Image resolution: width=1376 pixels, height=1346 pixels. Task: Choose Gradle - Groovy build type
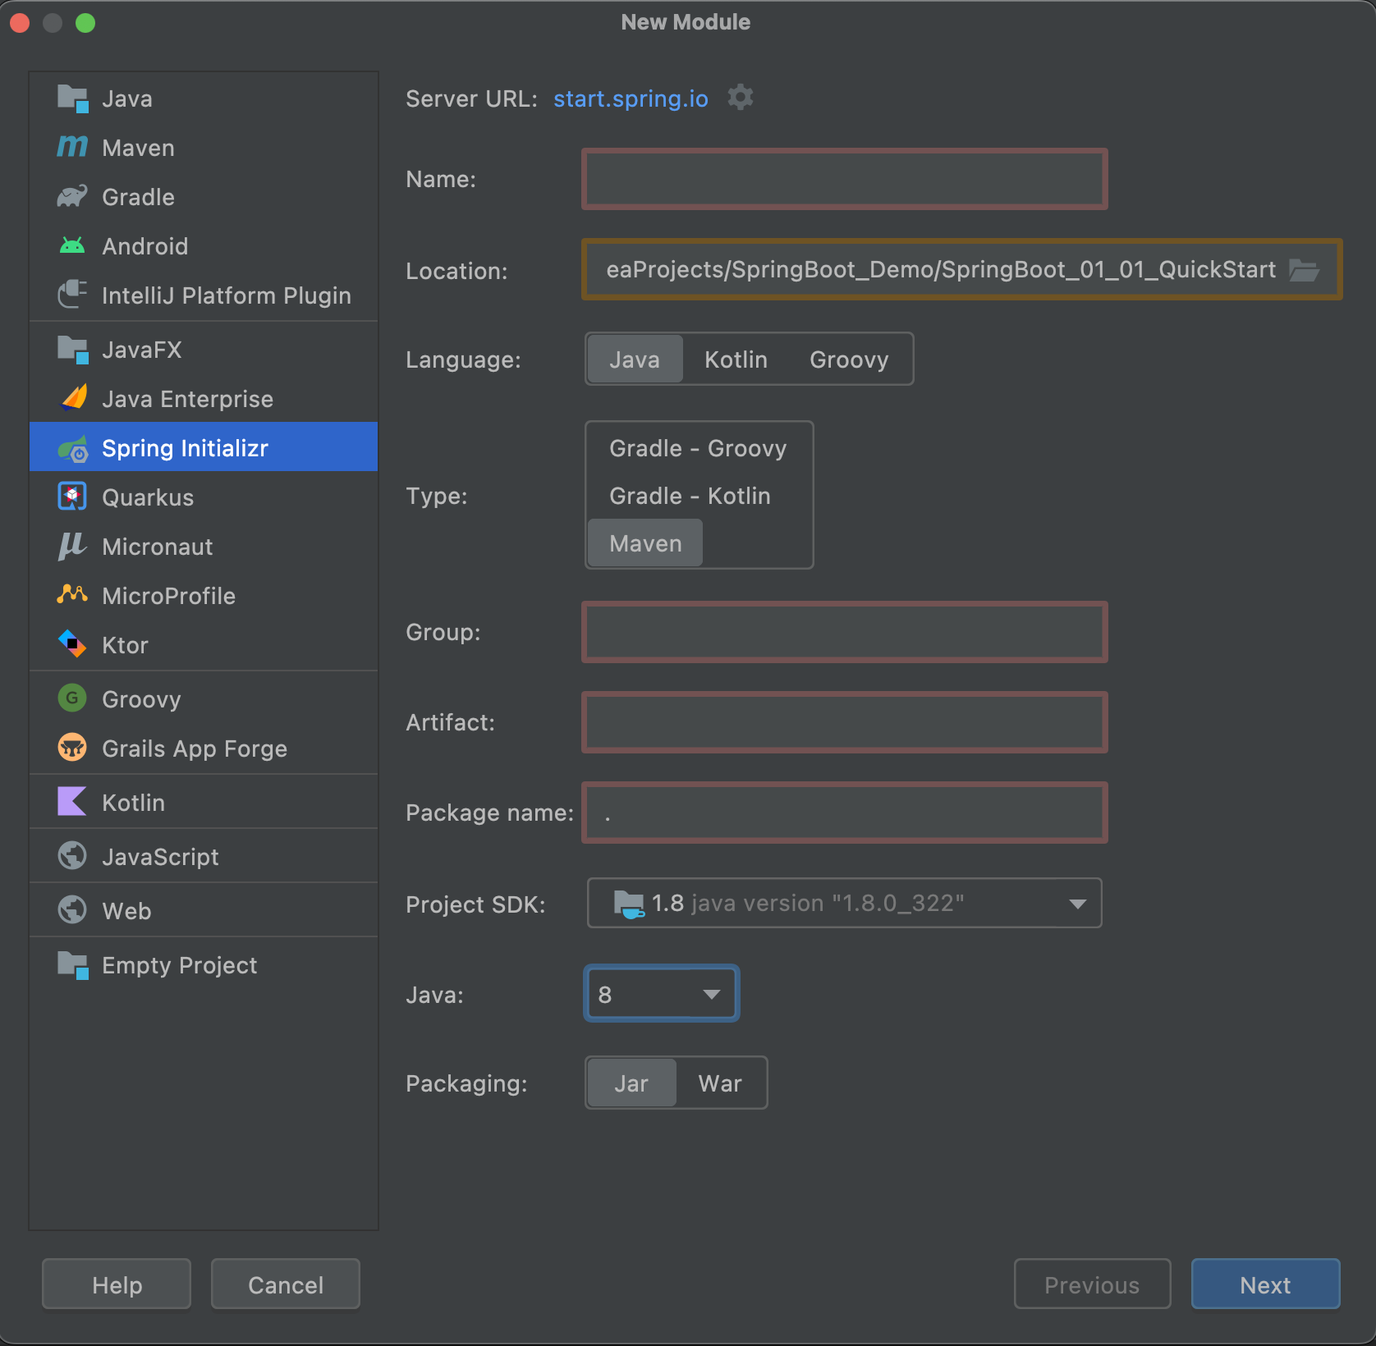click(698, 448)
